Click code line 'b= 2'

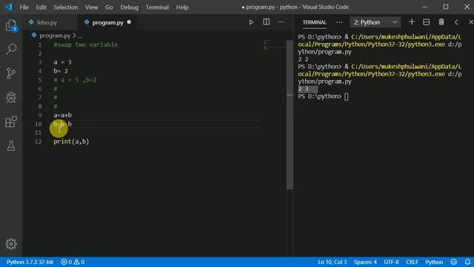tap(61, 71)
